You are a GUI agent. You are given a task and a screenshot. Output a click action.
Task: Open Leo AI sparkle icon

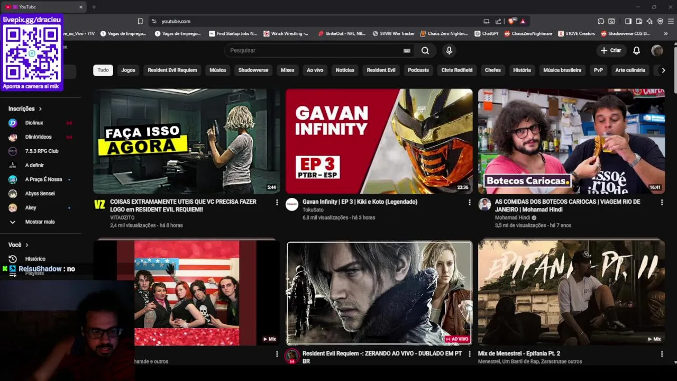pos(649,21)
